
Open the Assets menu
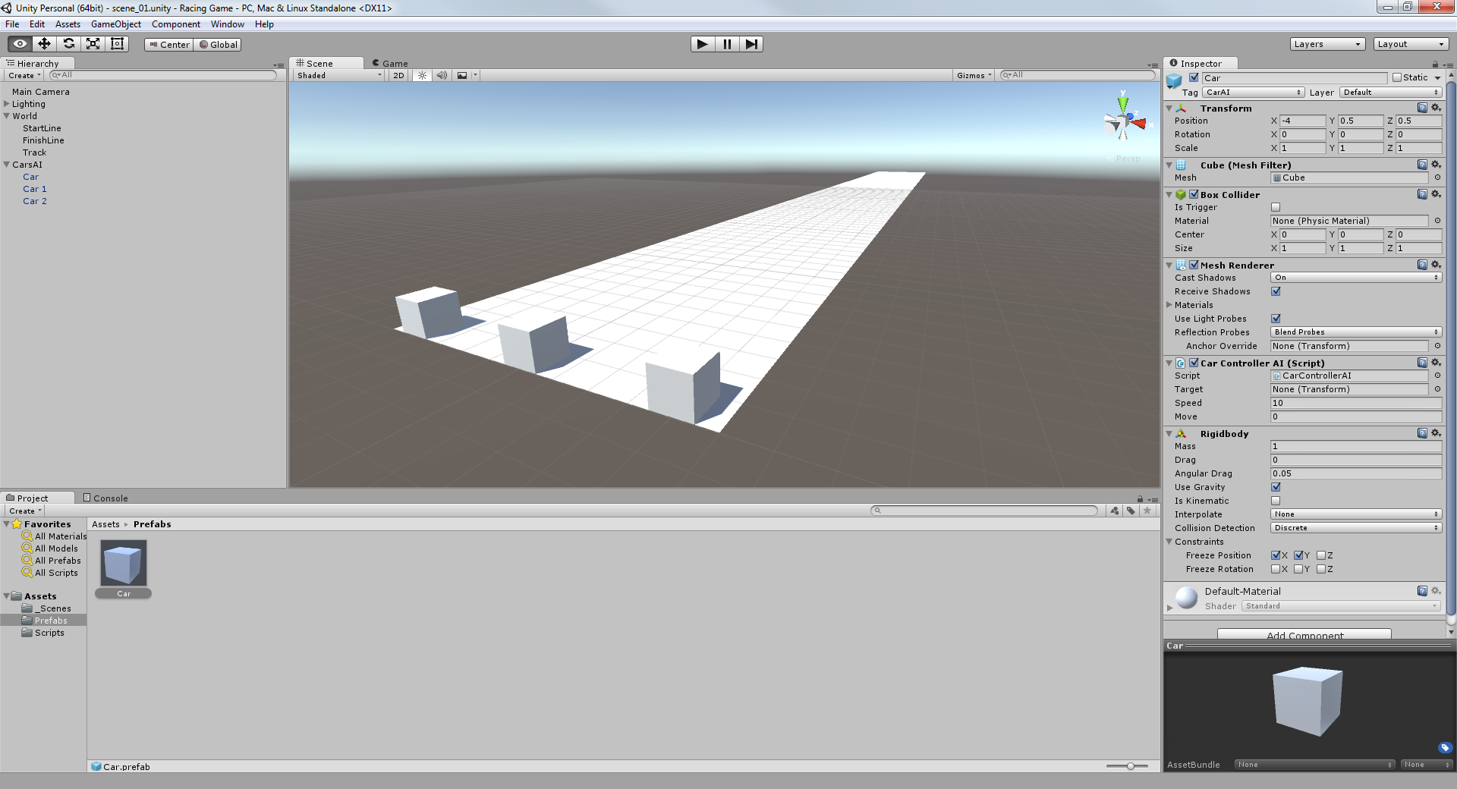[68, 24]
